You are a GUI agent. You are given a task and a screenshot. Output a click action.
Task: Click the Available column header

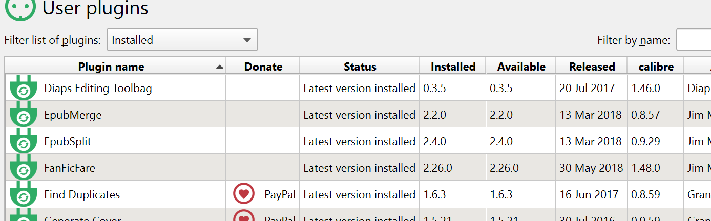pos(521,67)
